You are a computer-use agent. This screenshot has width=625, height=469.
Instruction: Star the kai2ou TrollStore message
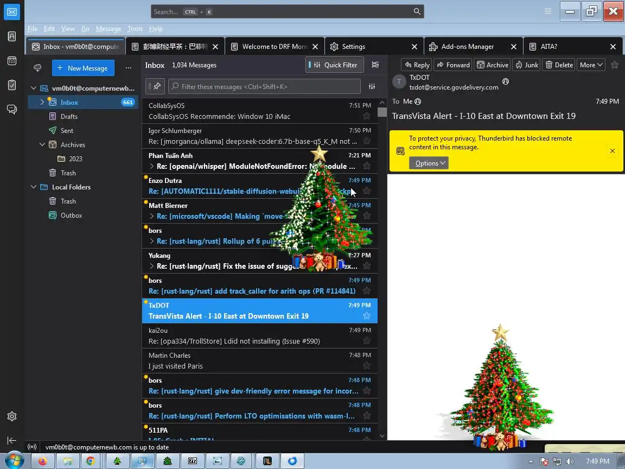click(367, 340)
